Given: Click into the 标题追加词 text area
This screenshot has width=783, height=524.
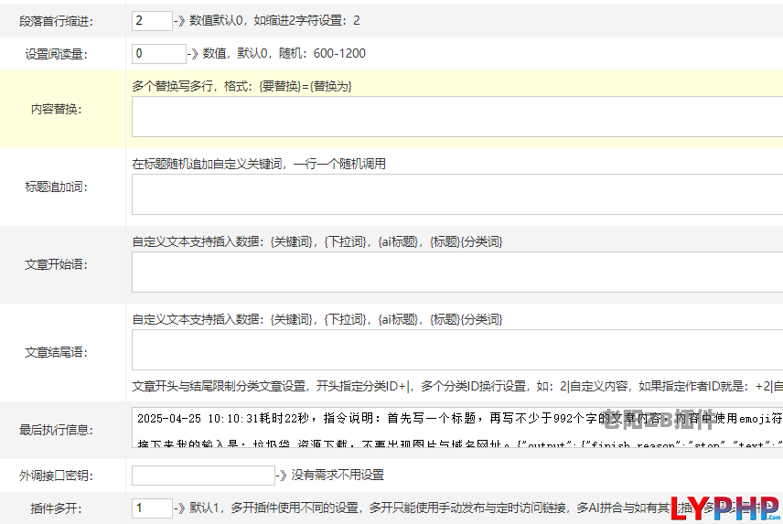Looking at the screenshot, I should (x=457, y=195).
